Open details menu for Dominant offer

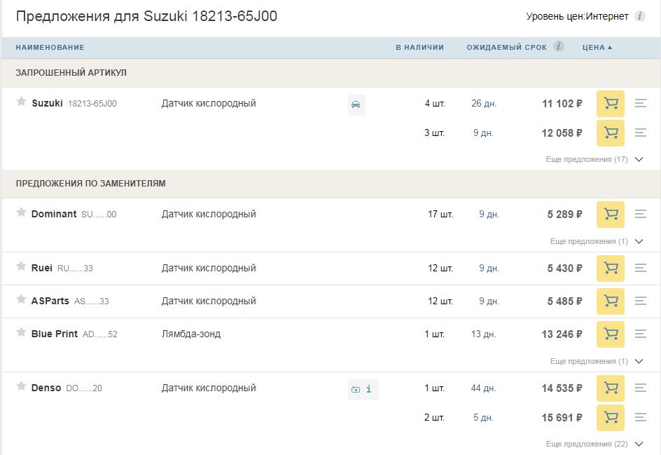pos(640,214)
